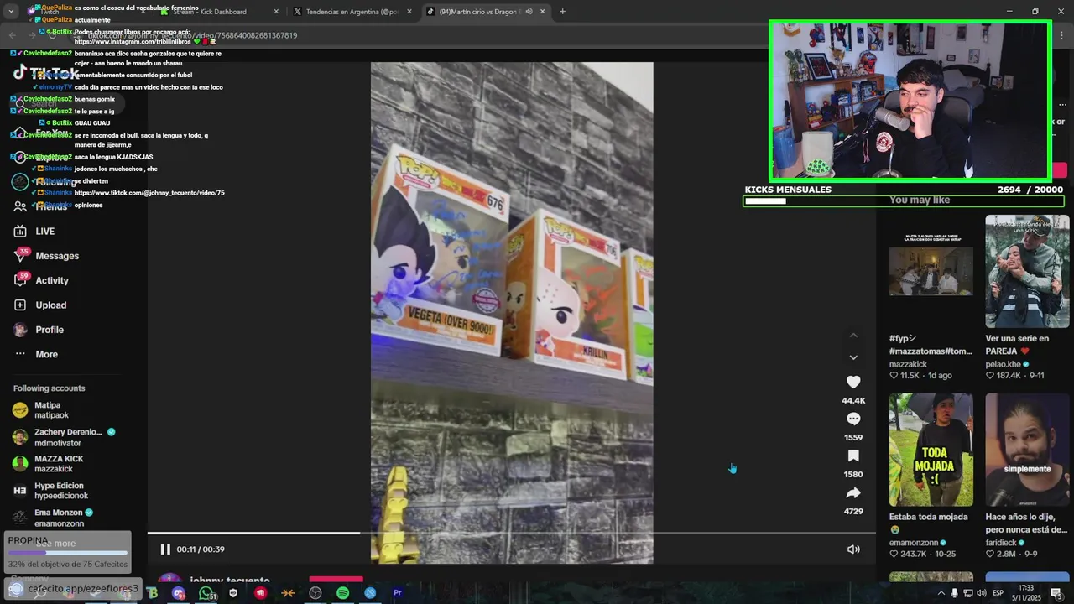Open system volume from tray speaker icon
This screenshot has width=1074, height=604.
click(x=982, y=593)
